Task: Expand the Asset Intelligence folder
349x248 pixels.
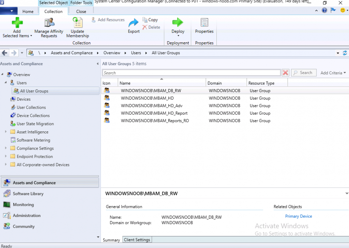Action: 6,132
